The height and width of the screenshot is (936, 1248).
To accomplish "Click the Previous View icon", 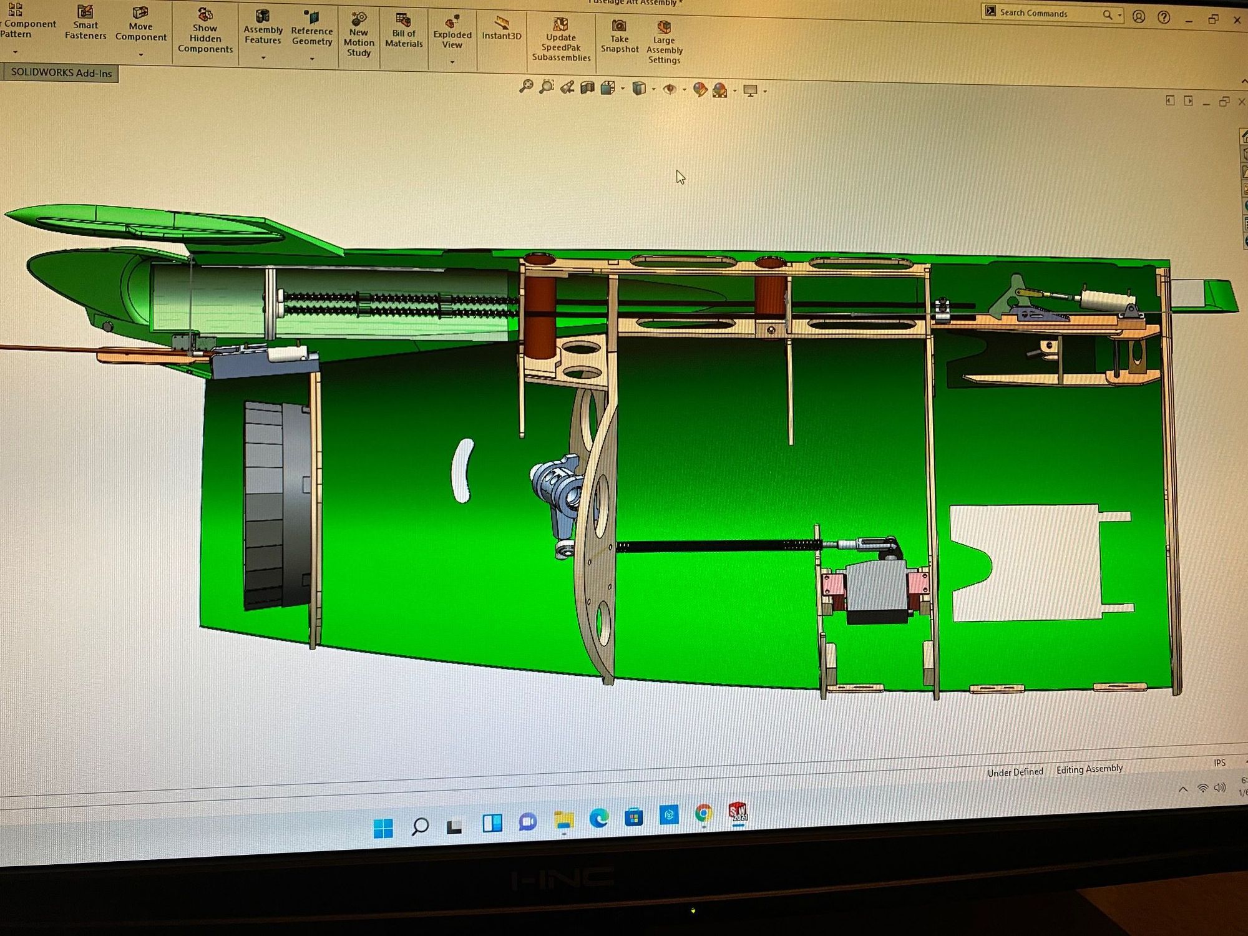I will [567, 88].
